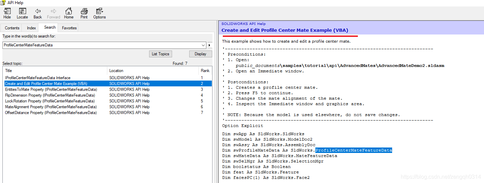Switch to the Contents tab

point(12,28)
